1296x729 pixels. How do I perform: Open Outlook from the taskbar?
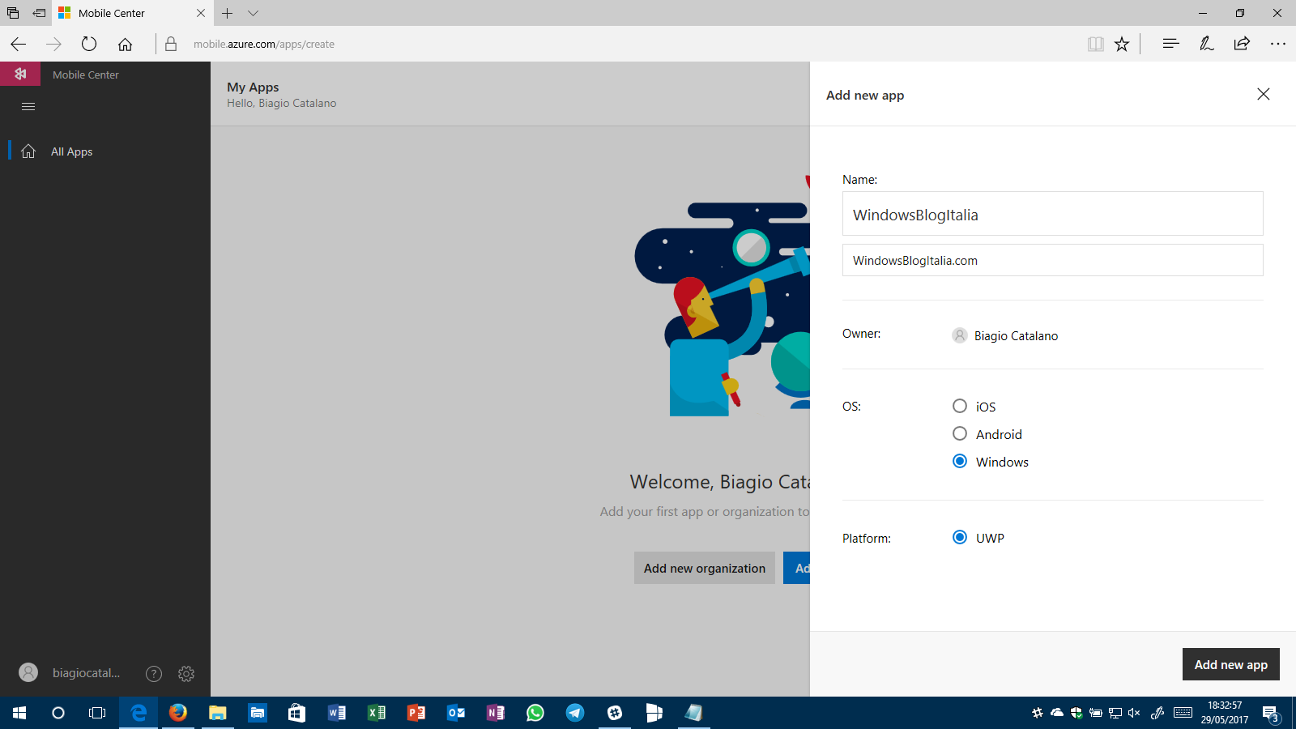coord(456,713)
